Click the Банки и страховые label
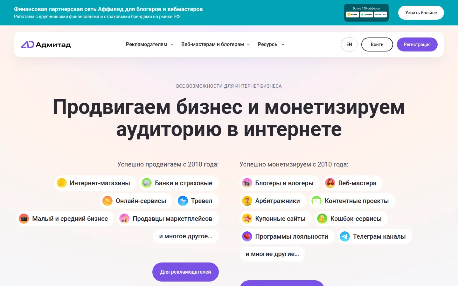The height and width of the screenshot is (286, 458). coord(184,183)
